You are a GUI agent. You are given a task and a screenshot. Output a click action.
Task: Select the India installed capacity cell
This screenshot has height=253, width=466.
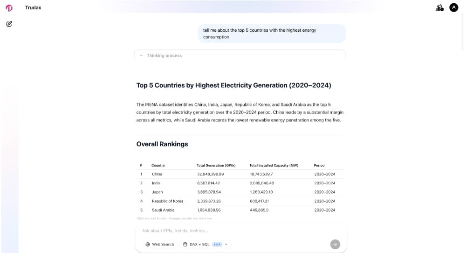coord(262,183)
